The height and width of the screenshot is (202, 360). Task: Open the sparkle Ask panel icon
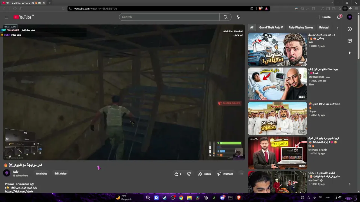point(350,53)
